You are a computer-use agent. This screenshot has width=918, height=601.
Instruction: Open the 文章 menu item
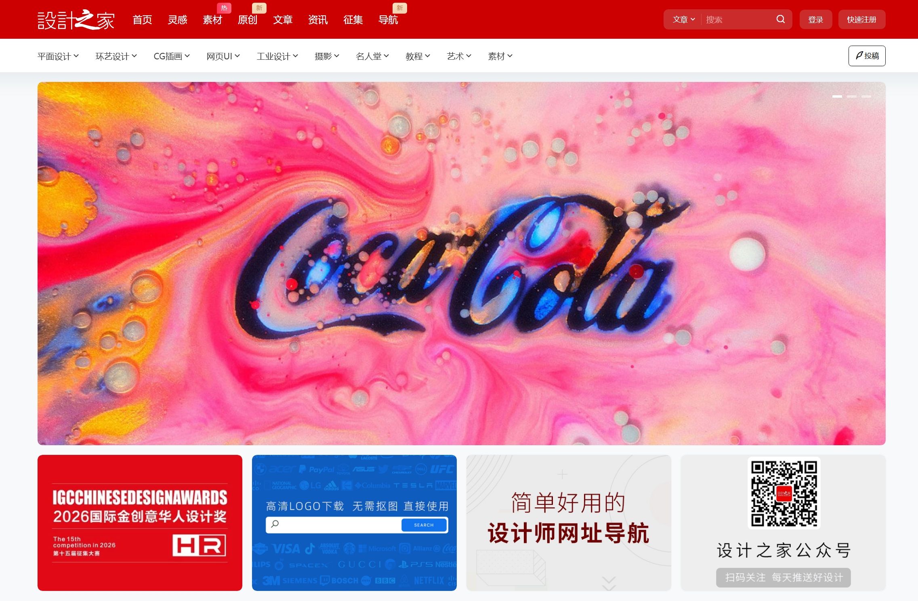(x=283, y=20)
